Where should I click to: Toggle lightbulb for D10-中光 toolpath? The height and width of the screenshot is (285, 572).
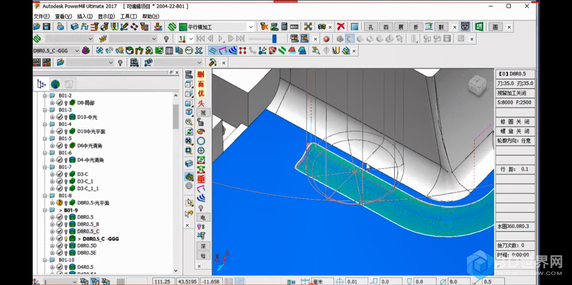click(x=66, y=117)
